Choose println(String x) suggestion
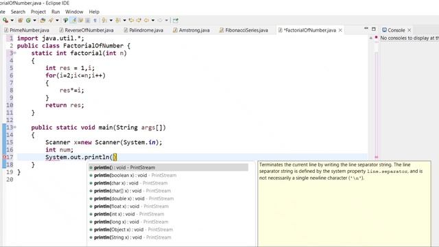Viewport: 439px width, 247px height. tap(168, 237)
